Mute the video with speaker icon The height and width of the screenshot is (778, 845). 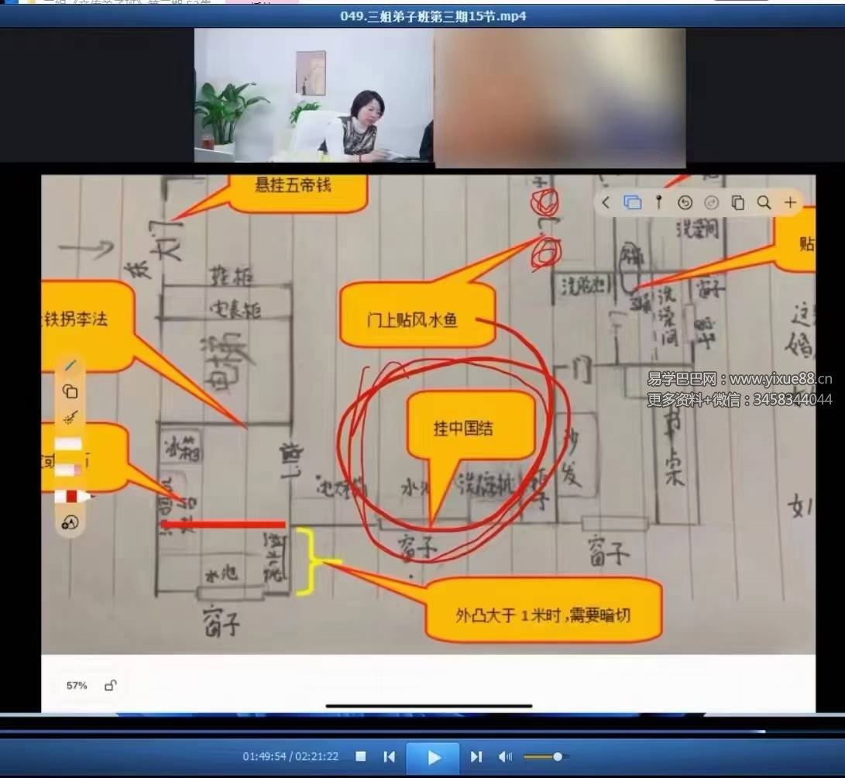(x=505, y=756)
